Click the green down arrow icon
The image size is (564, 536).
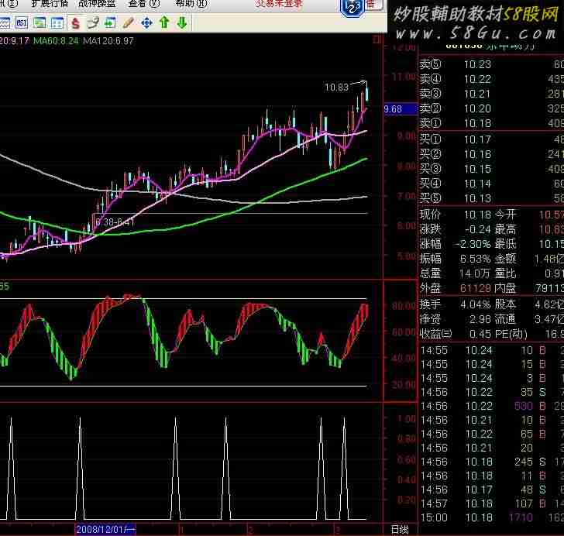pos(182,22)
